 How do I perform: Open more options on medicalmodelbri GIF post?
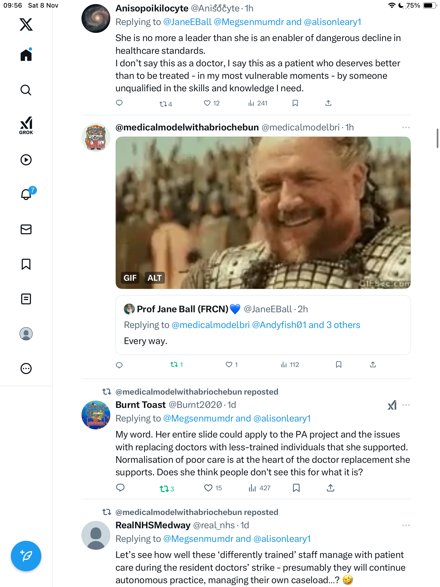coord(406,127)
